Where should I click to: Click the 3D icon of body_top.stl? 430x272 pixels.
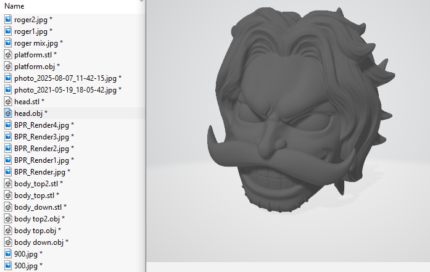(x=8, y=196)
